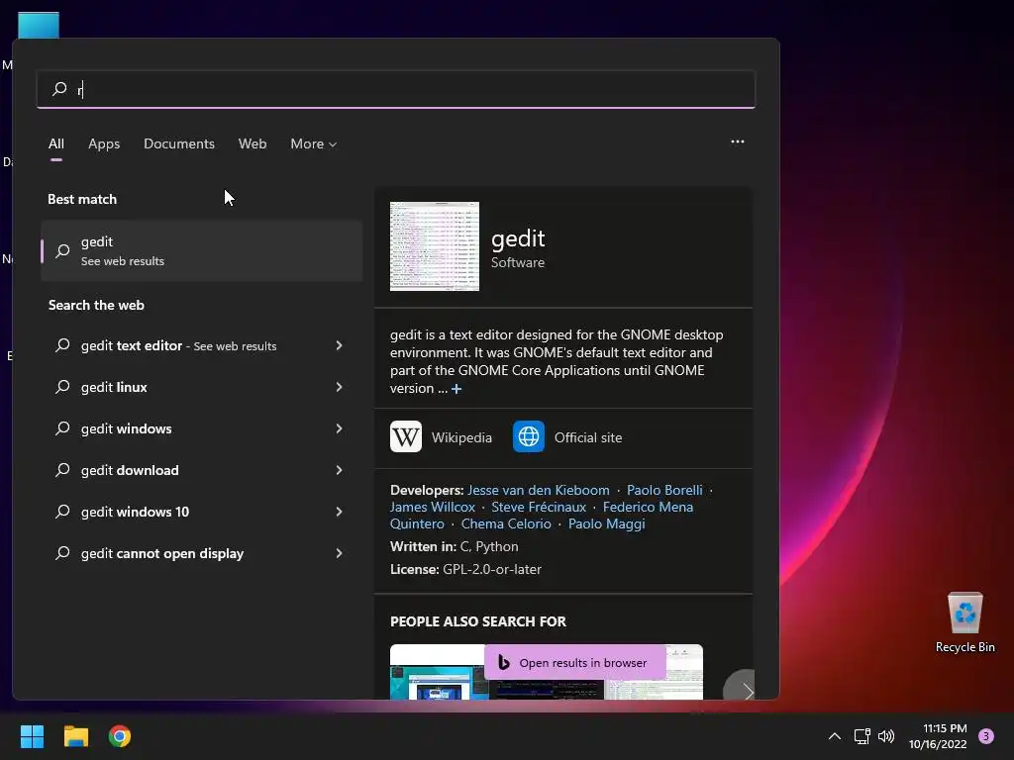
Task: Click the Wikipedia W icon
Action: click(x=405, y=436)
